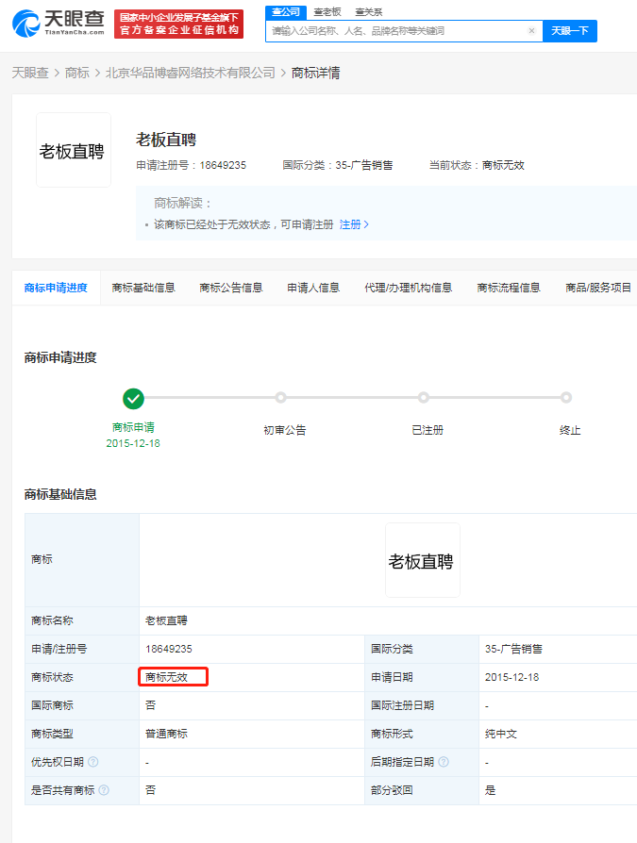The width and height of the screenshot is (637, 843).
Task: Click the 商标解读 heading text
Action: 183,204
